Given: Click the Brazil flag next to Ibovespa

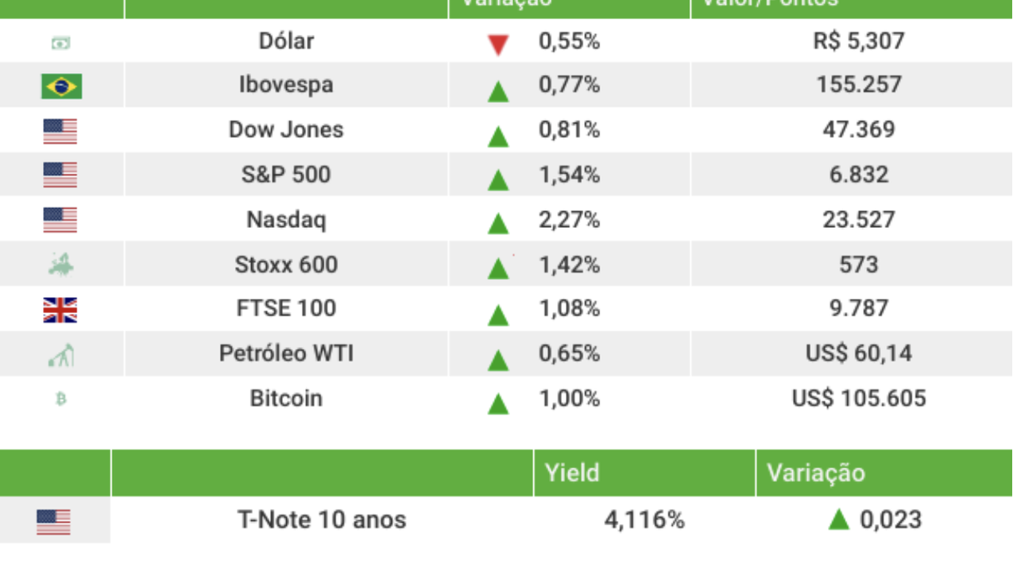Looking at the screenshot, I should (61, 86).
